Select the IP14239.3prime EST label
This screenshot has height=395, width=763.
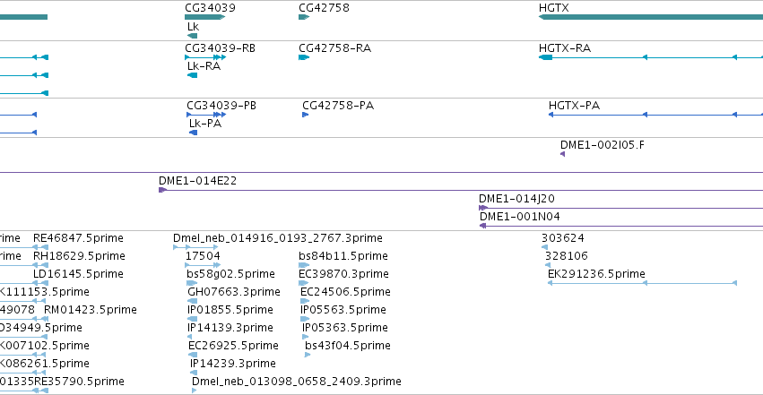[232, 364]
